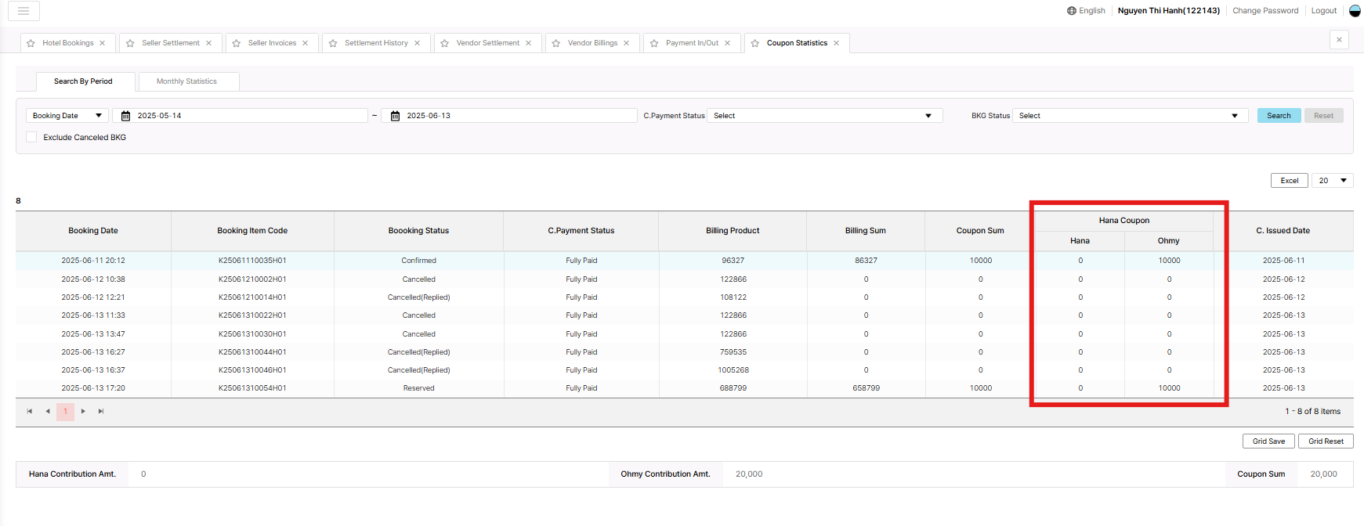Click the Grid Save button

coord(1268,441)
